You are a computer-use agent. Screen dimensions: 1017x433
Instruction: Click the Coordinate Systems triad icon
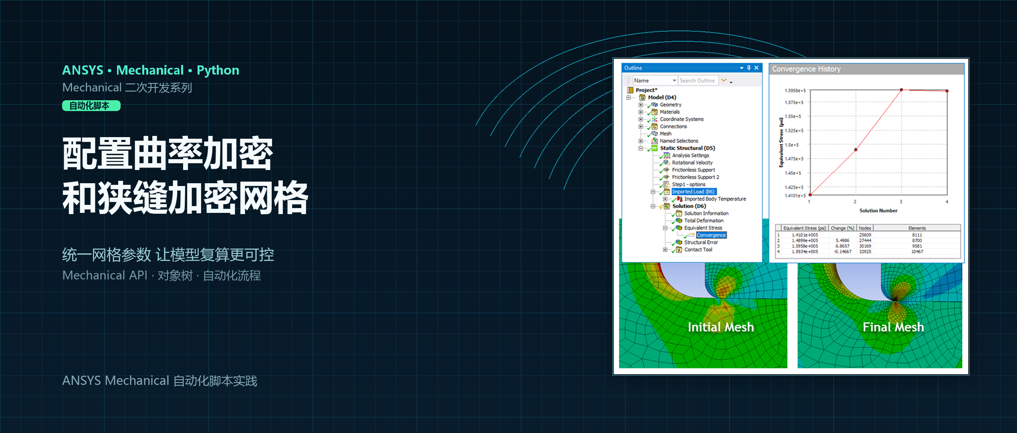[654, 119]
